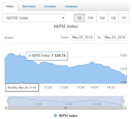Click the NEPSE Index chart title
Viewport: 132px width, 119px height.
tap(66, 26)
